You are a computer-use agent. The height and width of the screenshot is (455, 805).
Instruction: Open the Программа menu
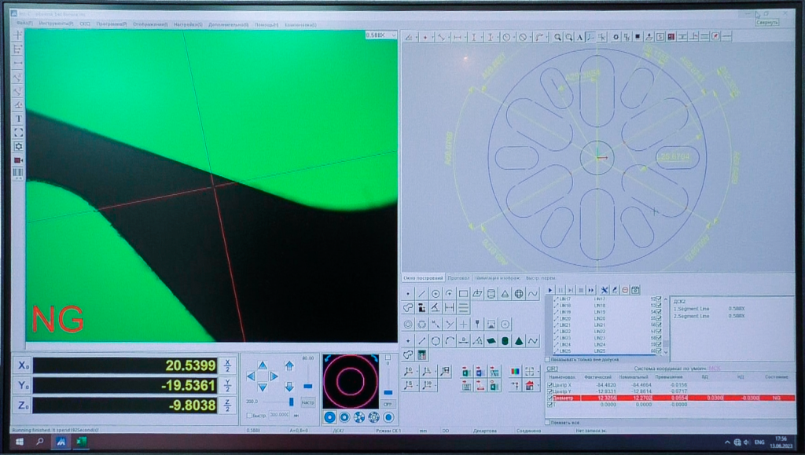point(112,24)
